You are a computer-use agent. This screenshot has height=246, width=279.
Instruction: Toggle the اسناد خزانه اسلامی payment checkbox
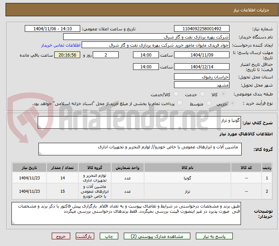[x=180, y=103]
